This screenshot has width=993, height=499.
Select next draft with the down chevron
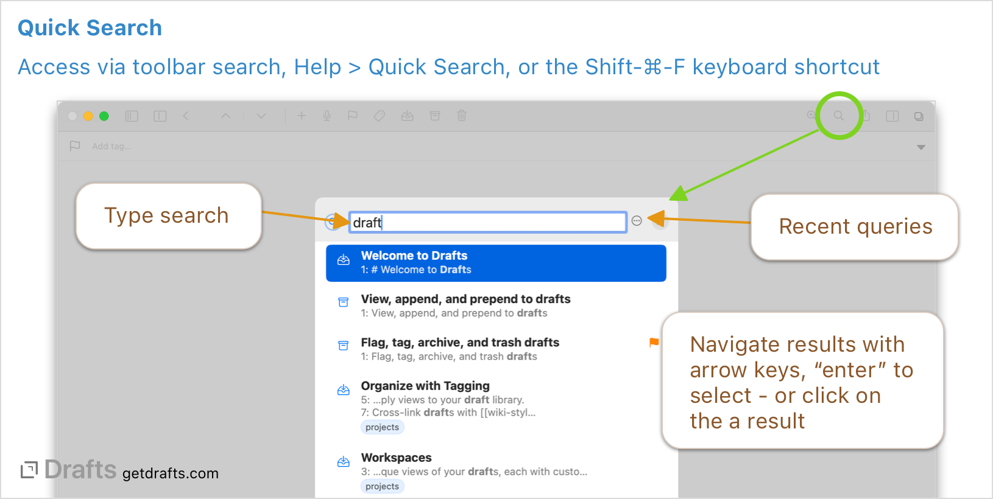point(261,116)
